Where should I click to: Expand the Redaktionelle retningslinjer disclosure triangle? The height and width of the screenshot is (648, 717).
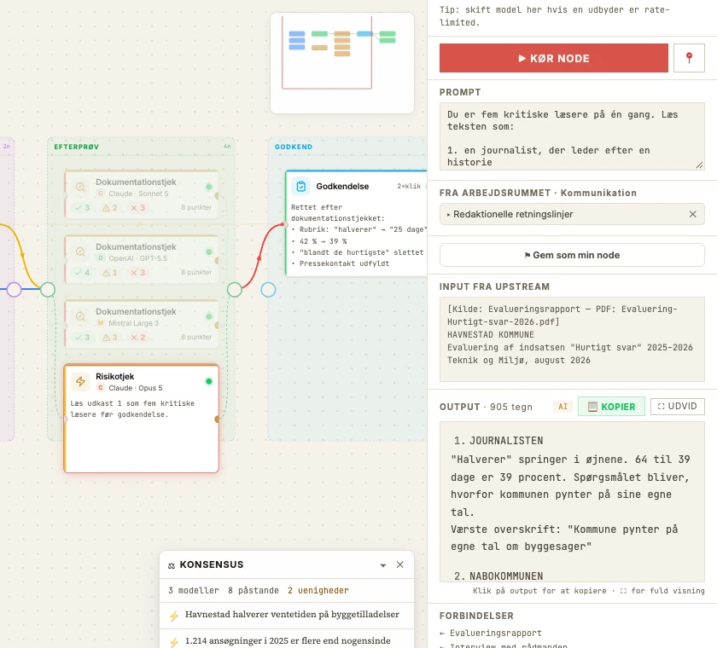click(x=449, y=214)
